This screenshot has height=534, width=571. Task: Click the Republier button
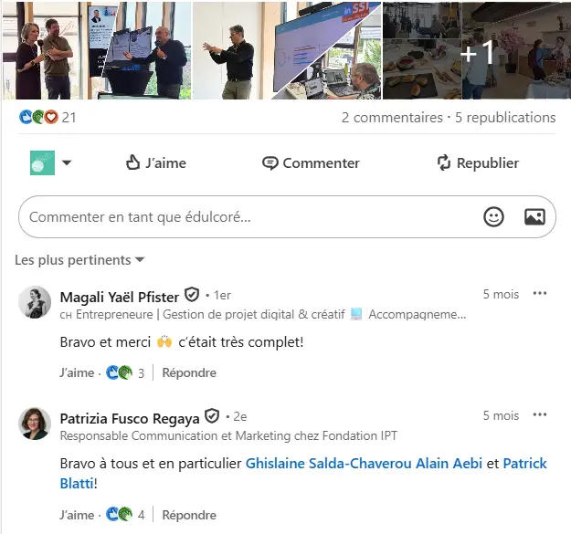[477, 162]
